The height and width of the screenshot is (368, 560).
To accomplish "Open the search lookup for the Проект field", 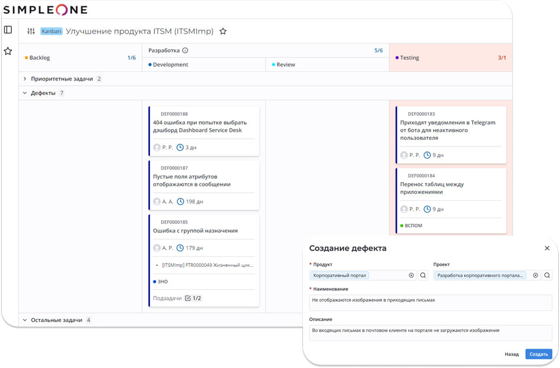I will (547, 275).
